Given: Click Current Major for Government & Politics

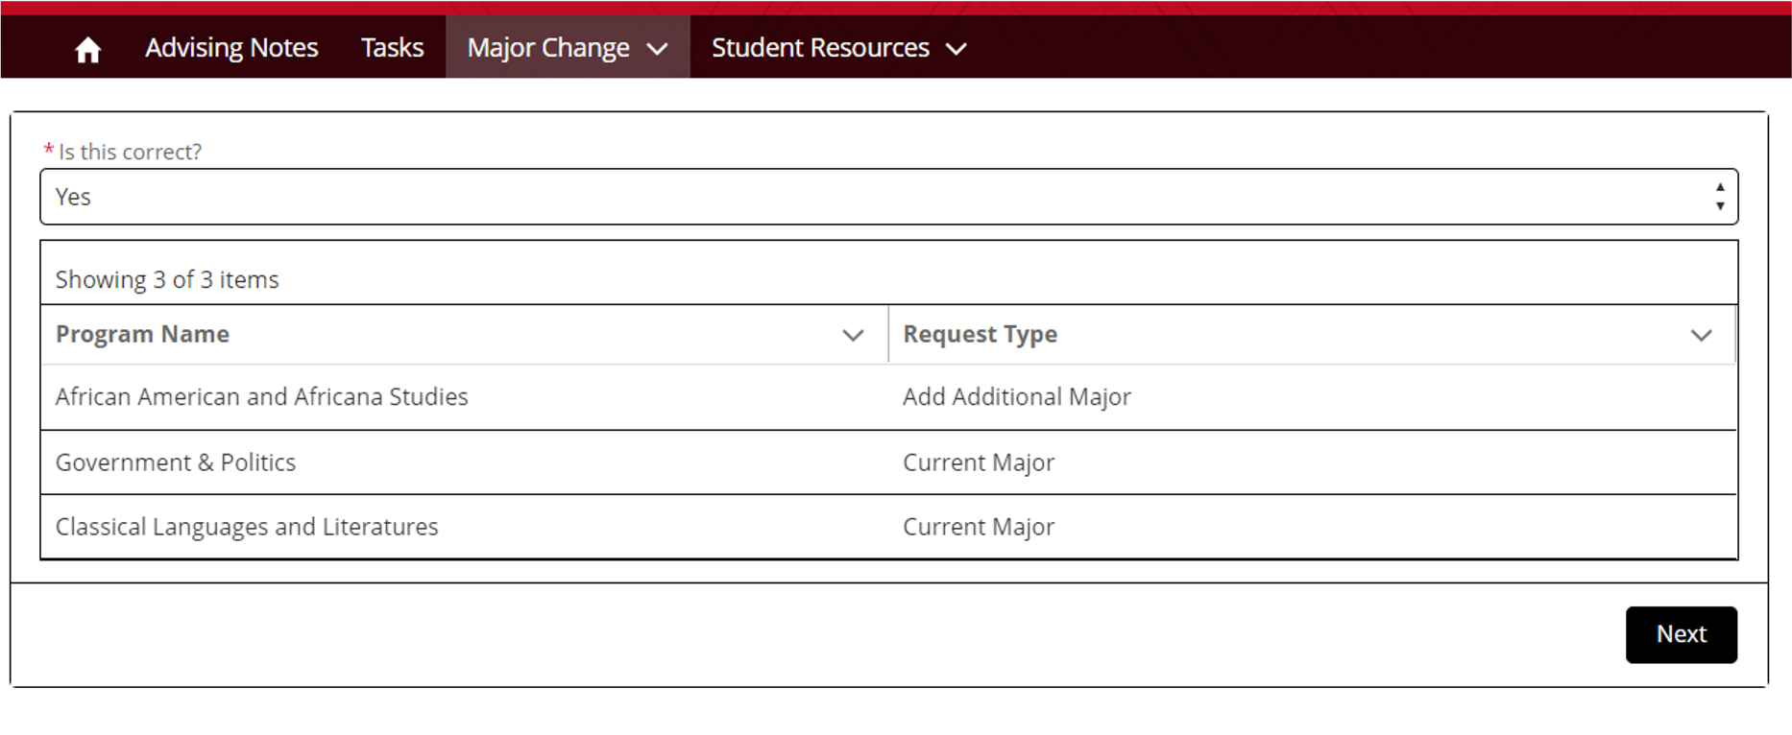Looking at the screenshot, I should 978,462.
